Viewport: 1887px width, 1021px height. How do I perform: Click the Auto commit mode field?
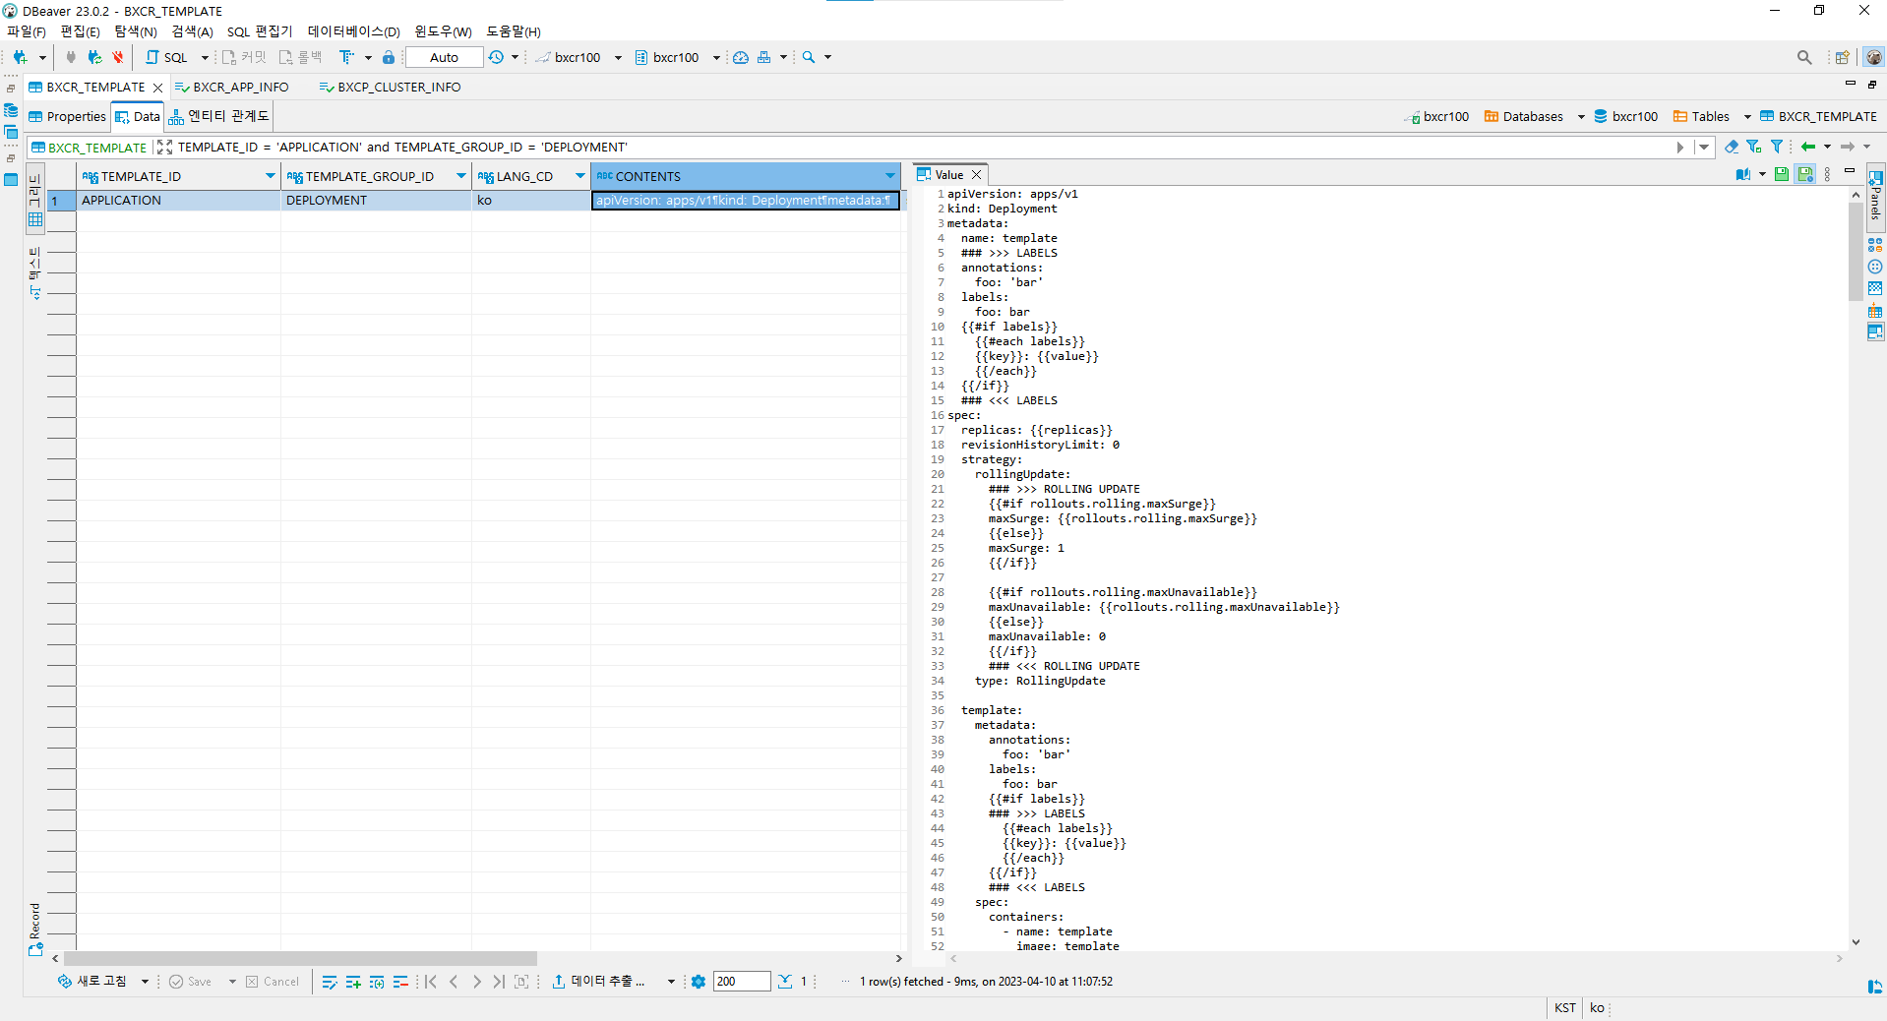444,57
